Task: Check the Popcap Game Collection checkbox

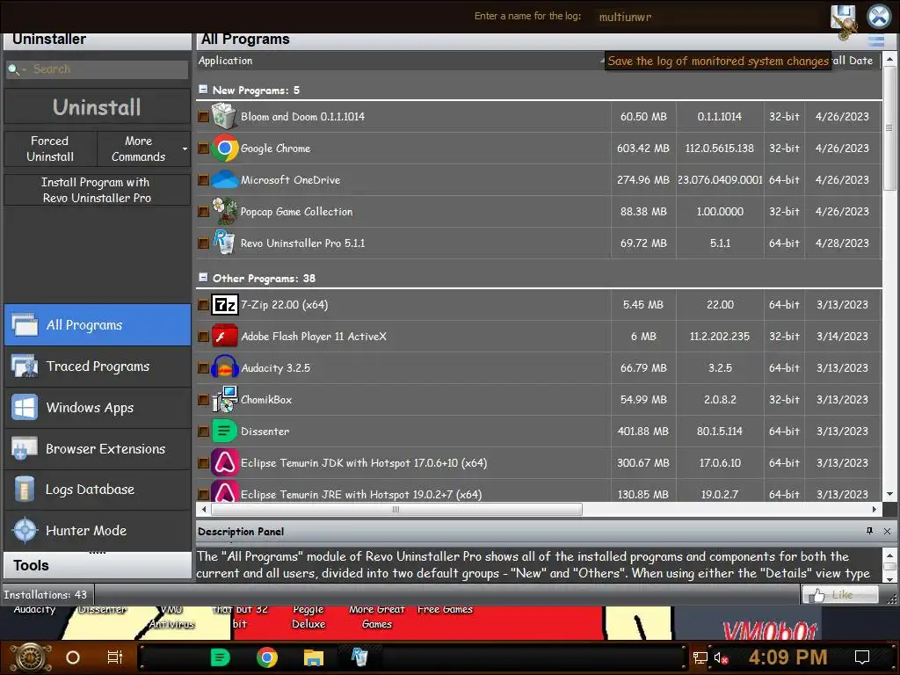Action: click(203, 211)
